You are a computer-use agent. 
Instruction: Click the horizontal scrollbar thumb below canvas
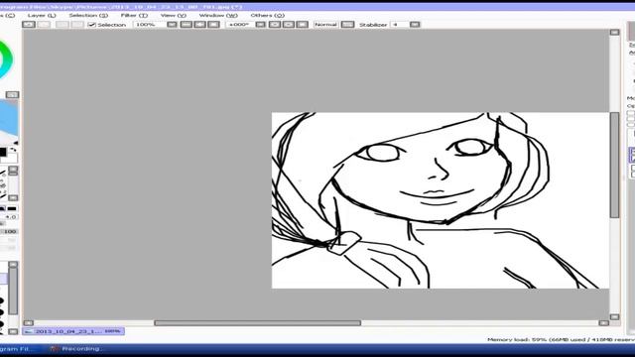click(x=258, y=323)
